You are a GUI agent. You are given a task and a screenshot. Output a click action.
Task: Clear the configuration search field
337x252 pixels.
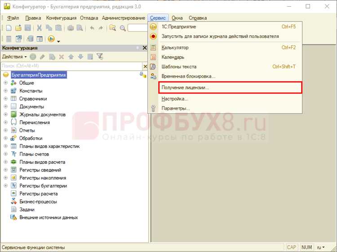[145, 66]
